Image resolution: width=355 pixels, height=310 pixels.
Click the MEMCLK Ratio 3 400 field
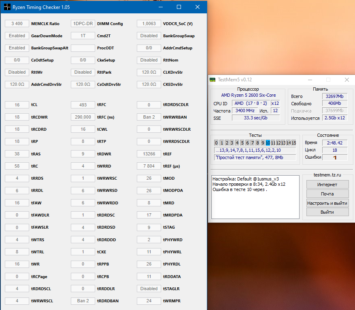pos(17,23)
